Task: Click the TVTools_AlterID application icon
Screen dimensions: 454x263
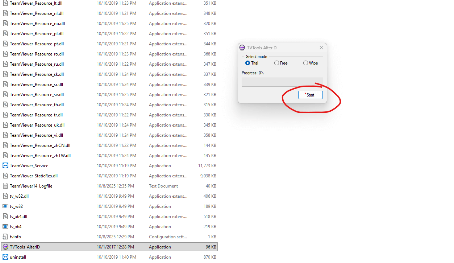Action: [x=5, y=247]
